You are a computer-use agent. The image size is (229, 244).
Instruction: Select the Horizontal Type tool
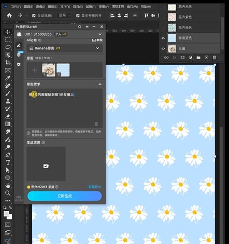(8, 162)
